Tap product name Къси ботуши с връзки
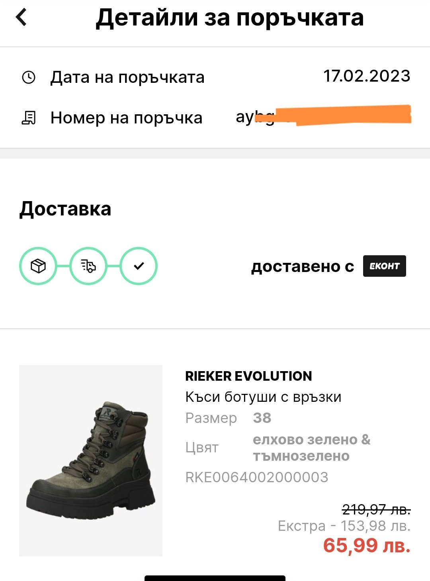430x581 pixels. [263, 397]
